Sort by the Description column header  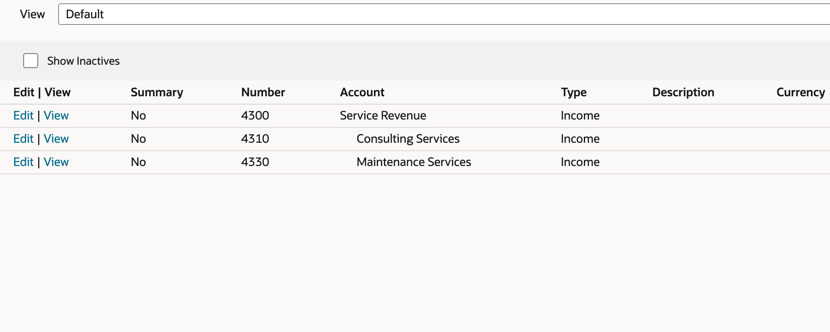click(x=683, y=92)
